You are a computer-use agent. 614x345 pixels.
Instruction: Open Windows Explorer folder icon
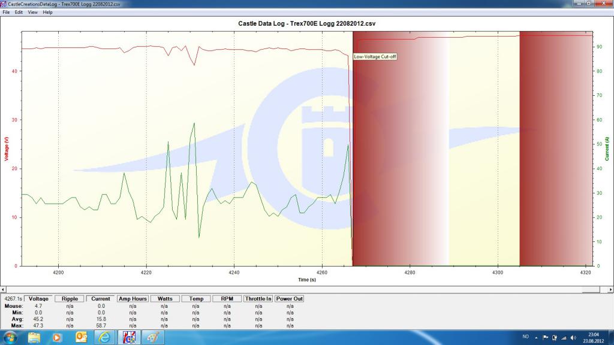34,337
